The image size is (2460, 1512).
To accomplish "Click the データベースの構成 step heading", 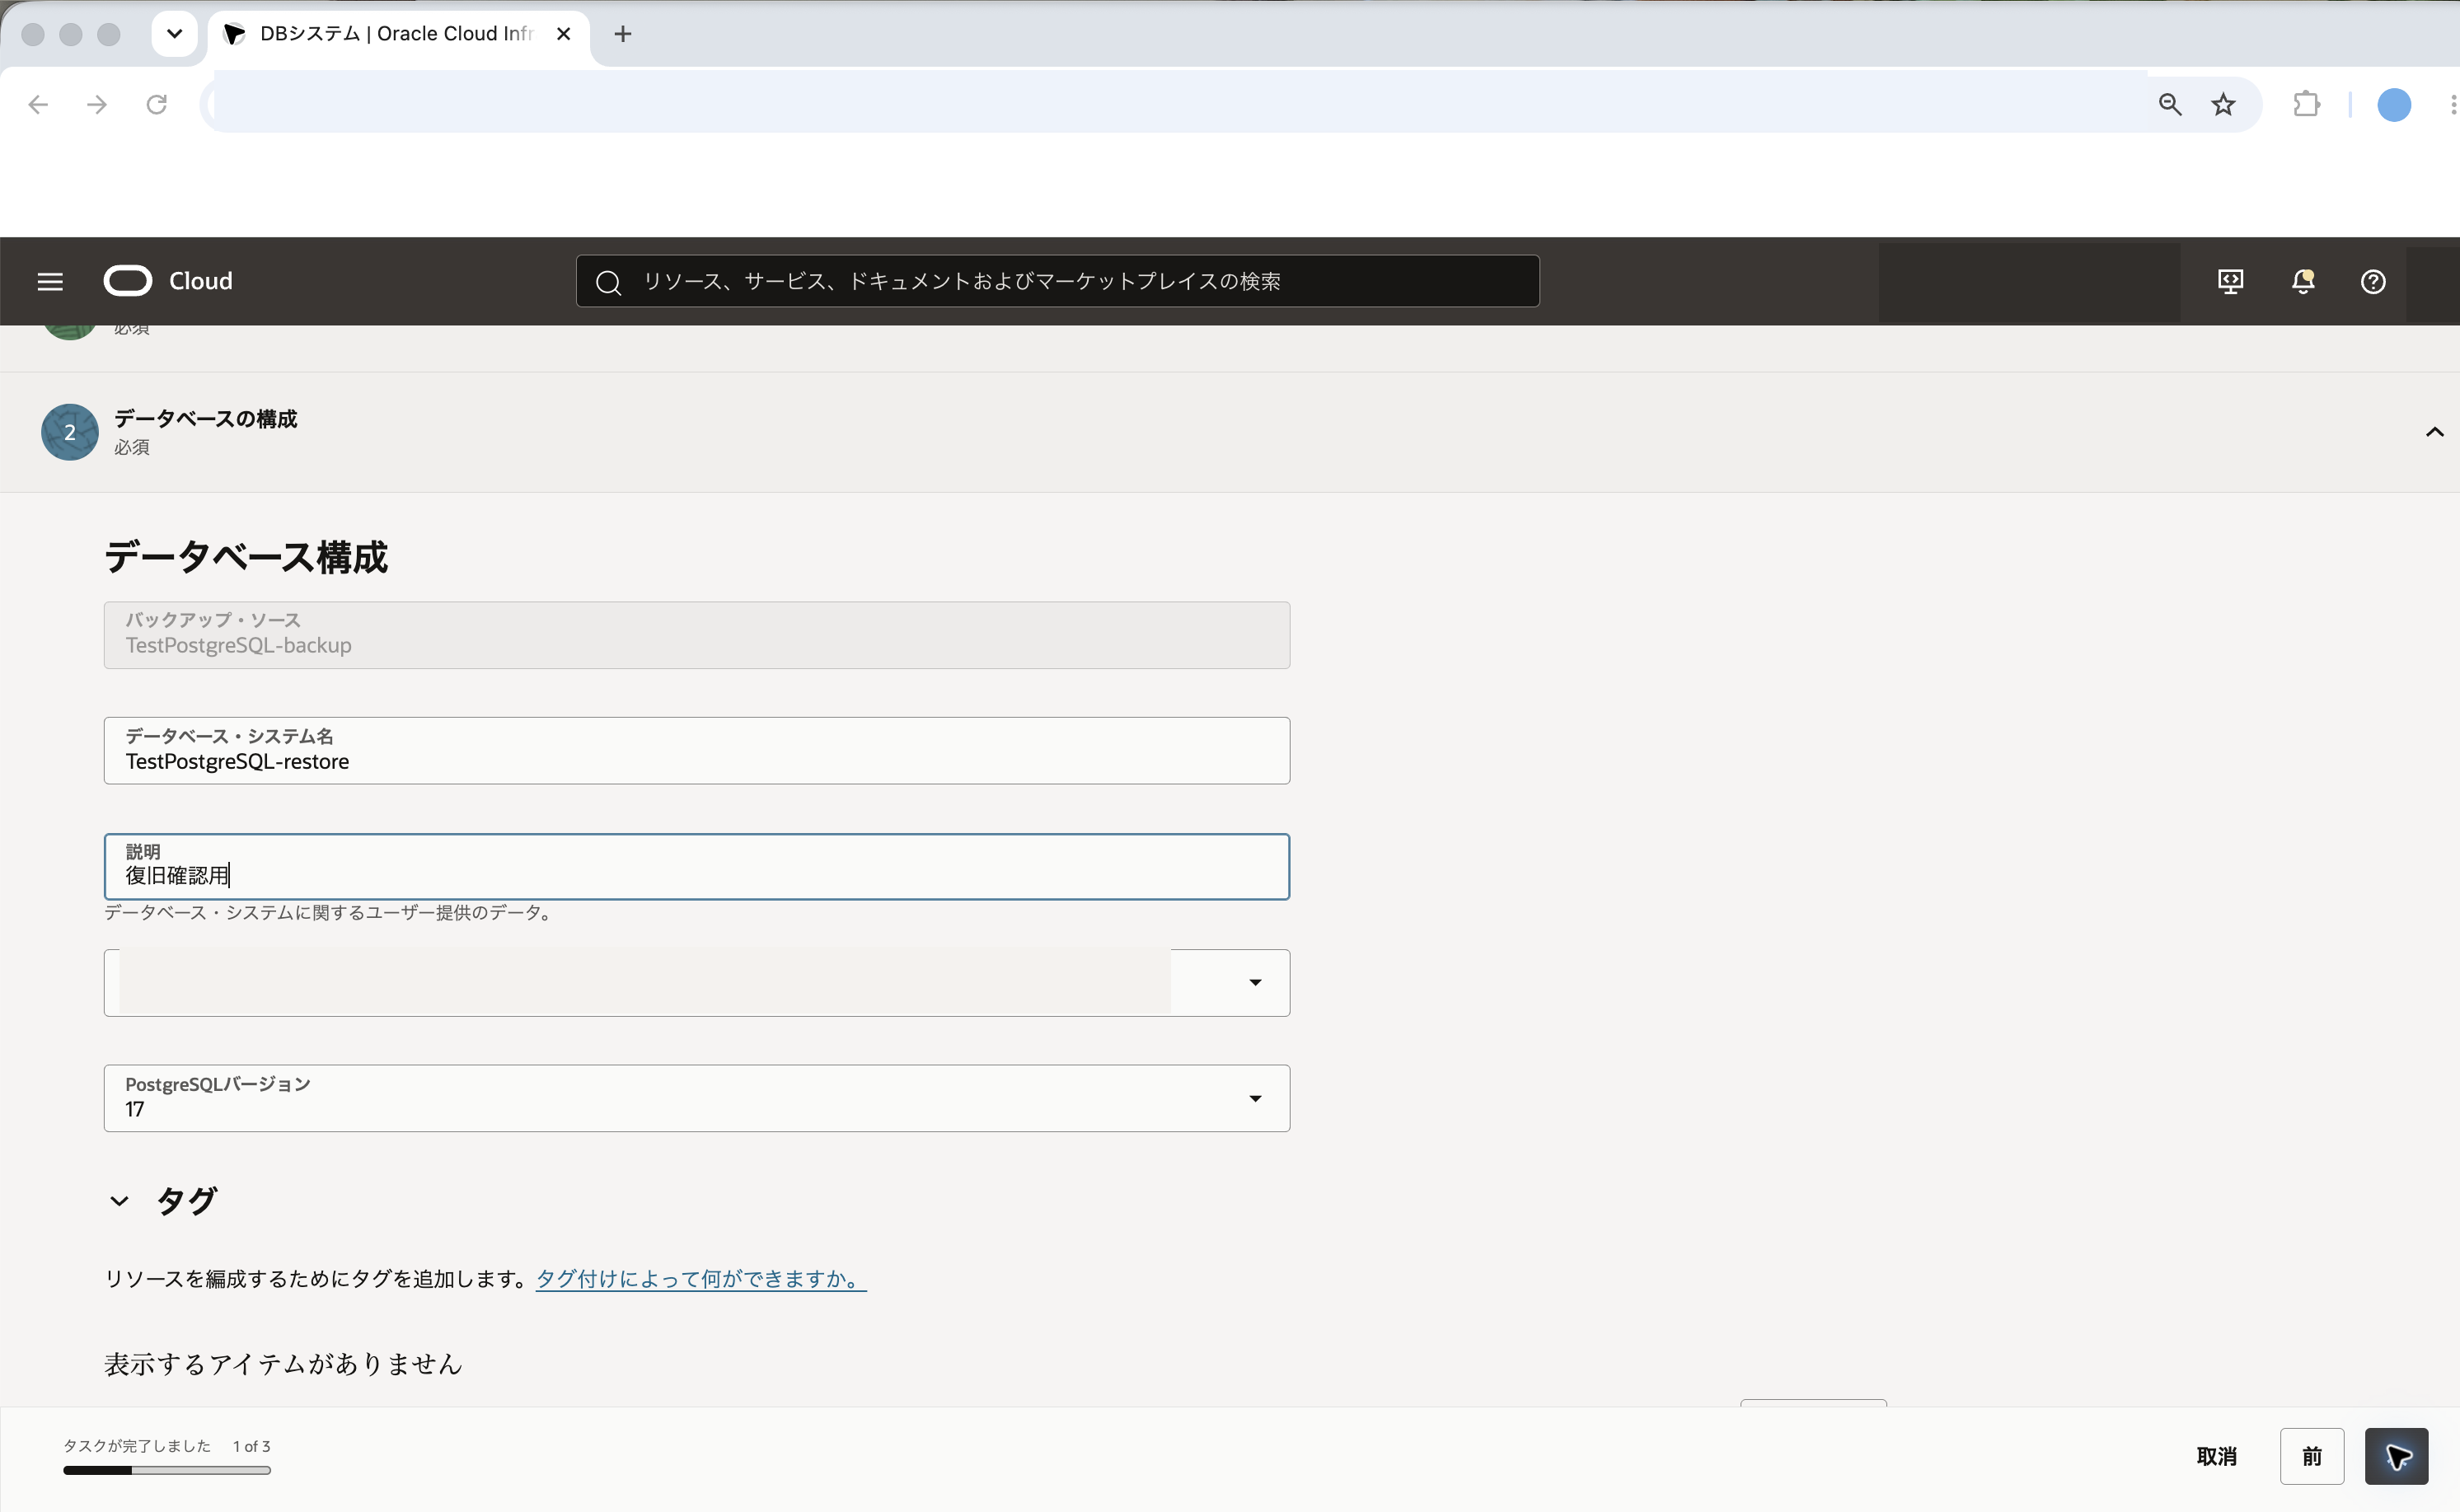I will pos(205,419).
